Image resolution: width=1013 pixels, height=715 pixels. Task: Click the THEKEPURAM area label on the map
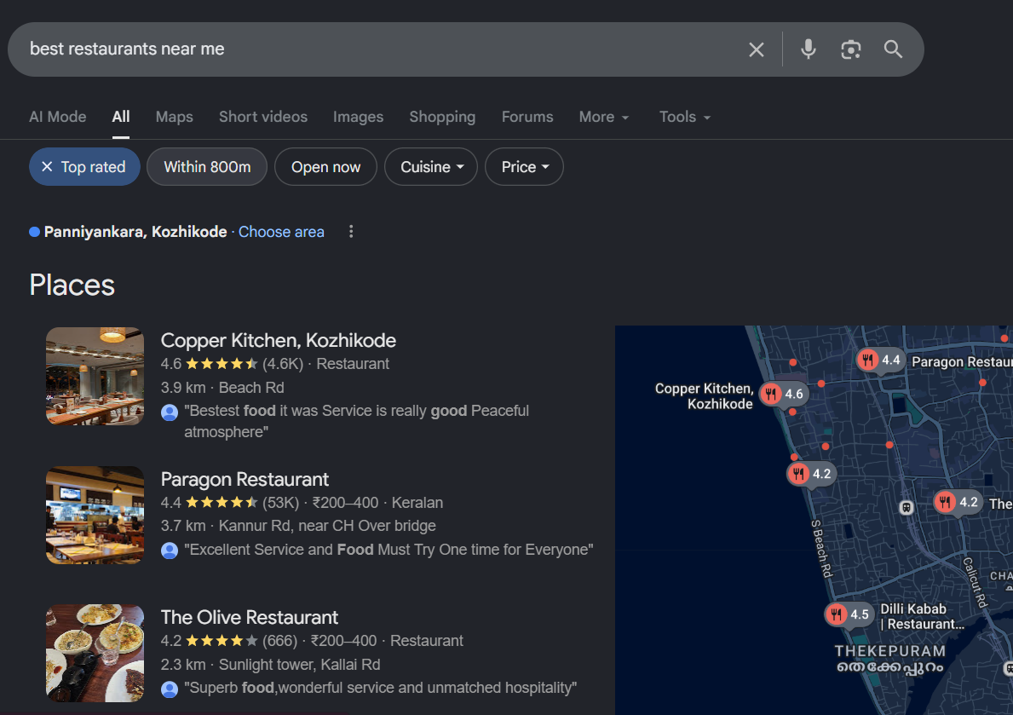pos(889,651)
